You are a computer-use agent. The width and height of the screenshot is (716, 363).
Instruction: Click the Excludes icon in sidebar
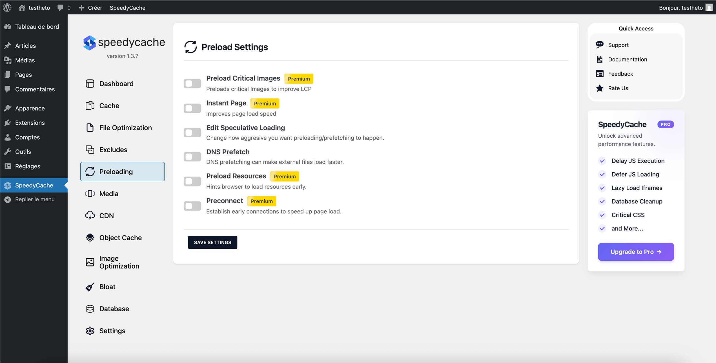point(90,149)
